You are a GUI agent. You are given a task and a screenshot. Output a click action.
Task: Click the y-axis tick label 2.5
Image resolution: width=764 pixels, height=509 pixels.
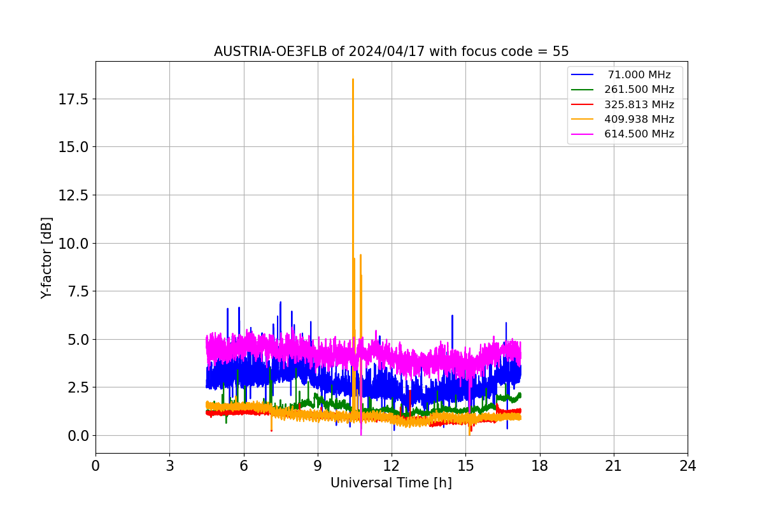[x=78, y=387]
